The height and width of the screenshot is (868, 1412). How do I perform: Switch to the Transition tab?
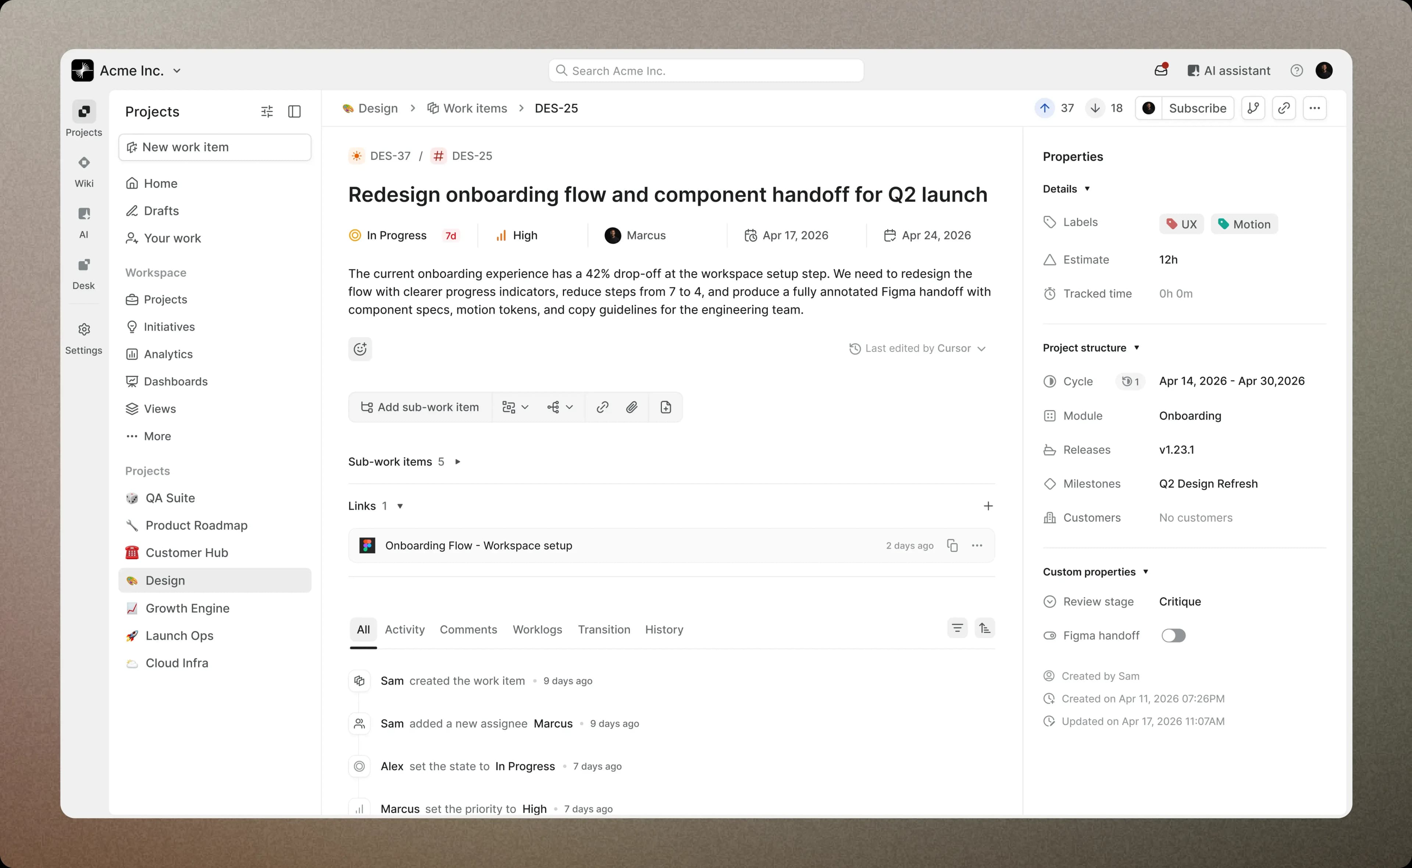pos(603,630)
